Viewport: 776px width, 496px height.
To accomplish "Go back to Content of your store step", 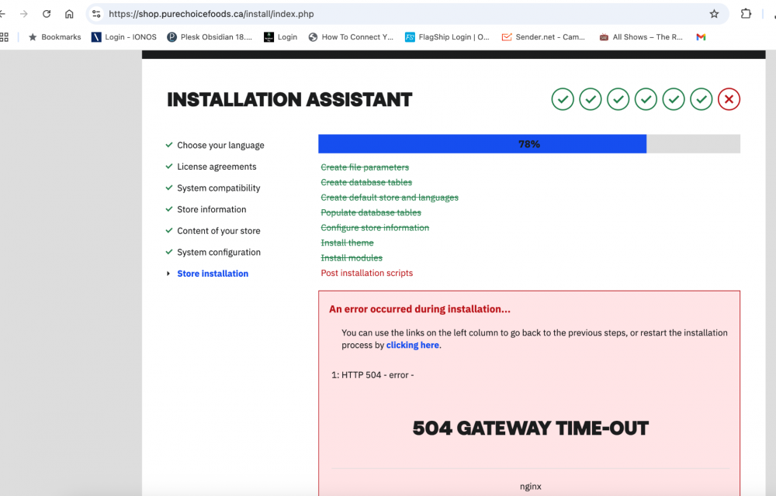I will click(218, 231).
